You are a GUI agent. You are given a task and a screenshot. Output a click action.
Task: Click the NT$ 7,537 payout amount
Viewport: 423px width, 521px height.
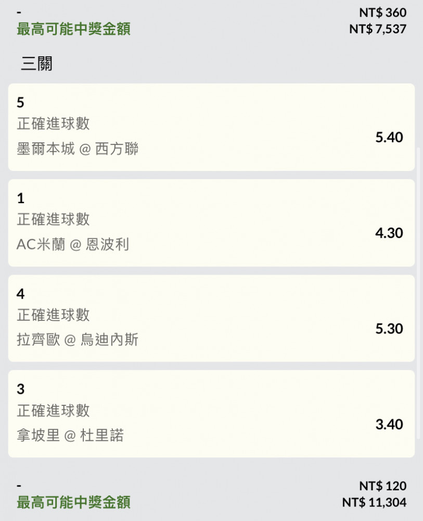[x=378, y=29]
